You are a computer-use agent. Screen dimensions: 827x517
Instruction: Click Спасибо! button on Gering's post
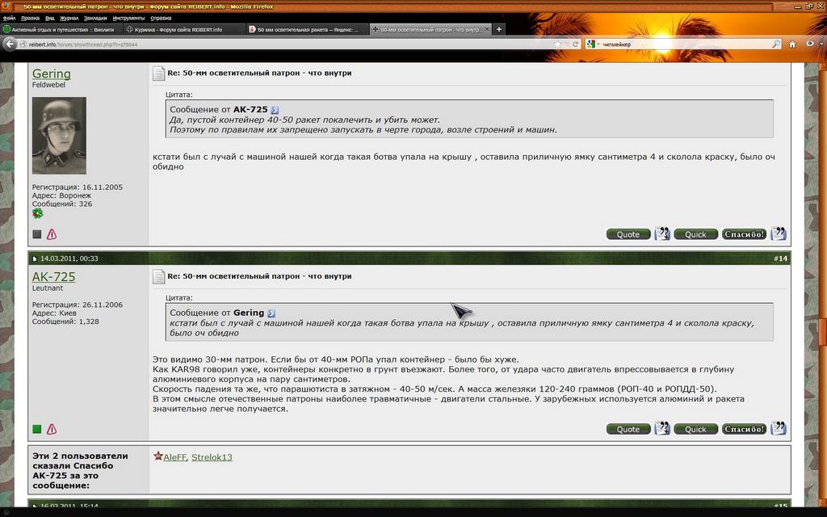pos(744,234)
